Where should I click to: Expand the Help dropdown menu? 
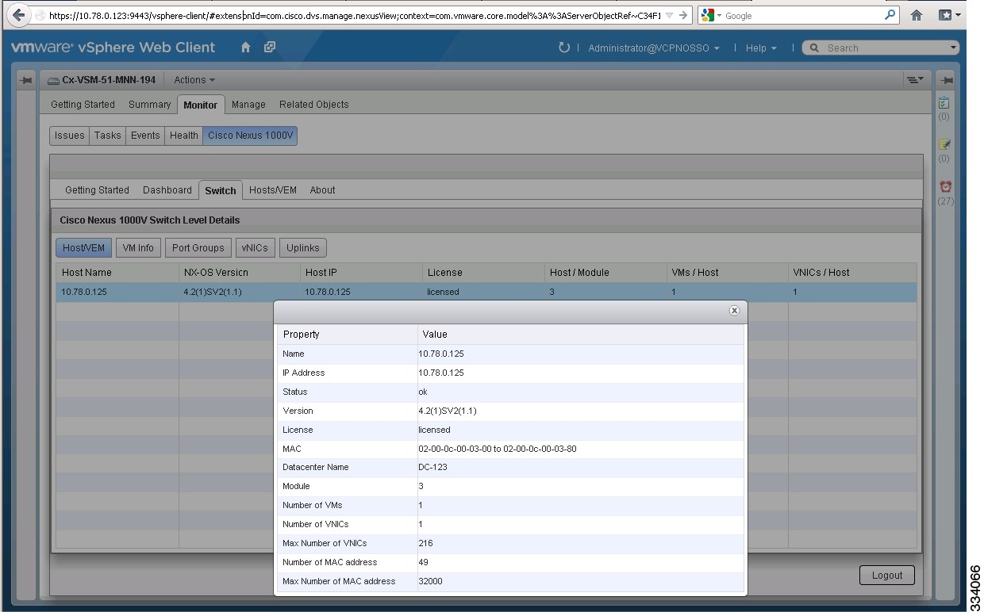[759, 48]
